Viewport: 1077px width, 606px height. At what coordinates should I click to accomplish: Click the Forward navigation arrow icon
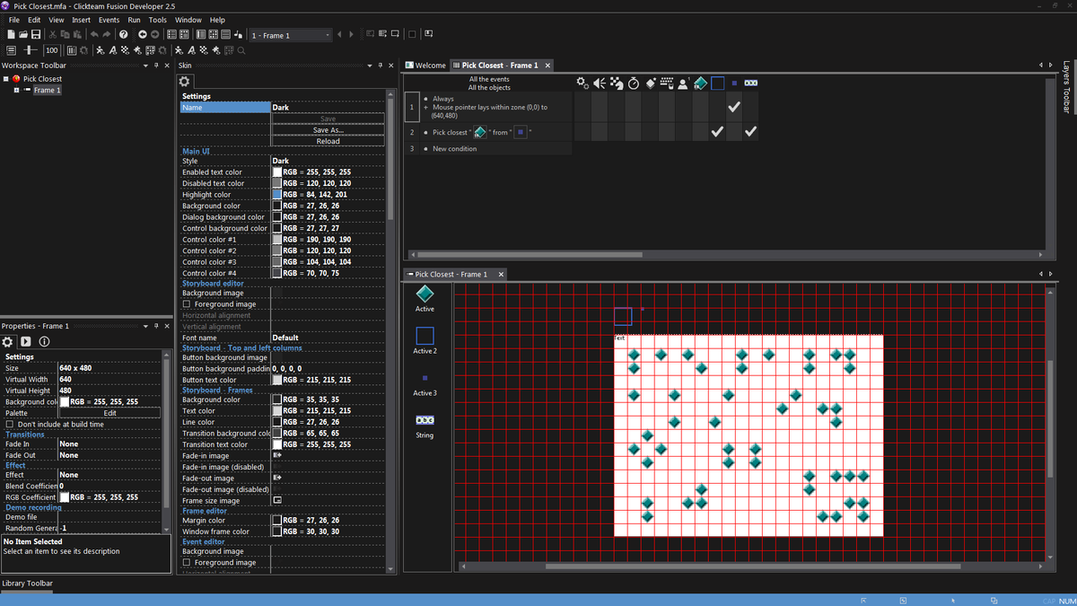point(154,34)
